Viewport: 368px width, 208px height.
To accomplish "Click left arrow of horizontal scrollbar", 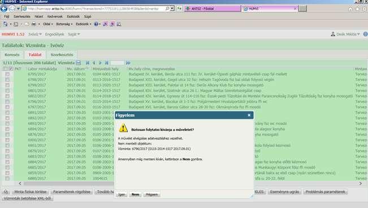I will (20, 183).
